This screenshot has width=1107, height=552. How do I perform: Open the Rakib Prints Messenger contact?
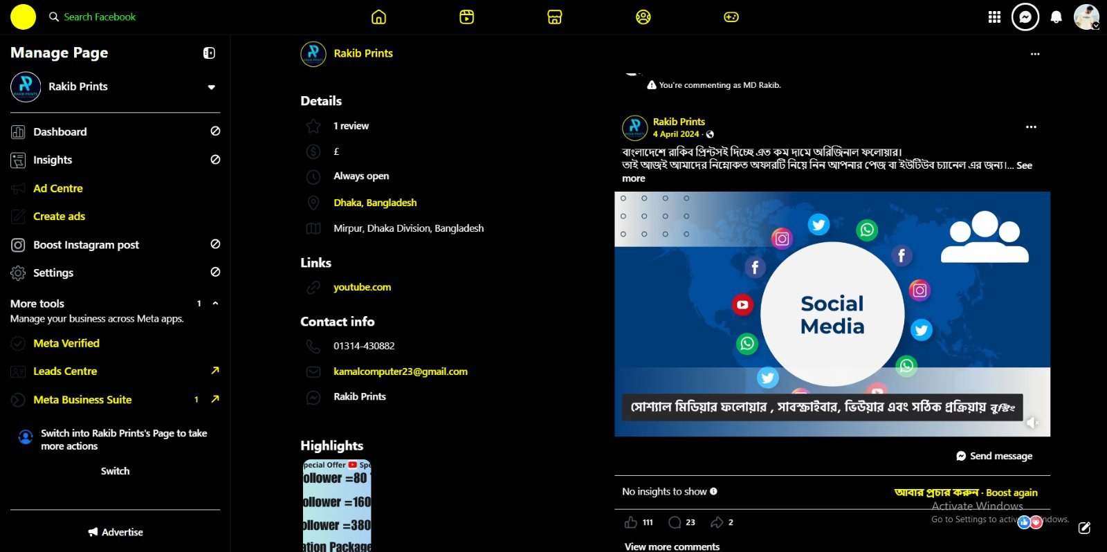coord(360,396)
